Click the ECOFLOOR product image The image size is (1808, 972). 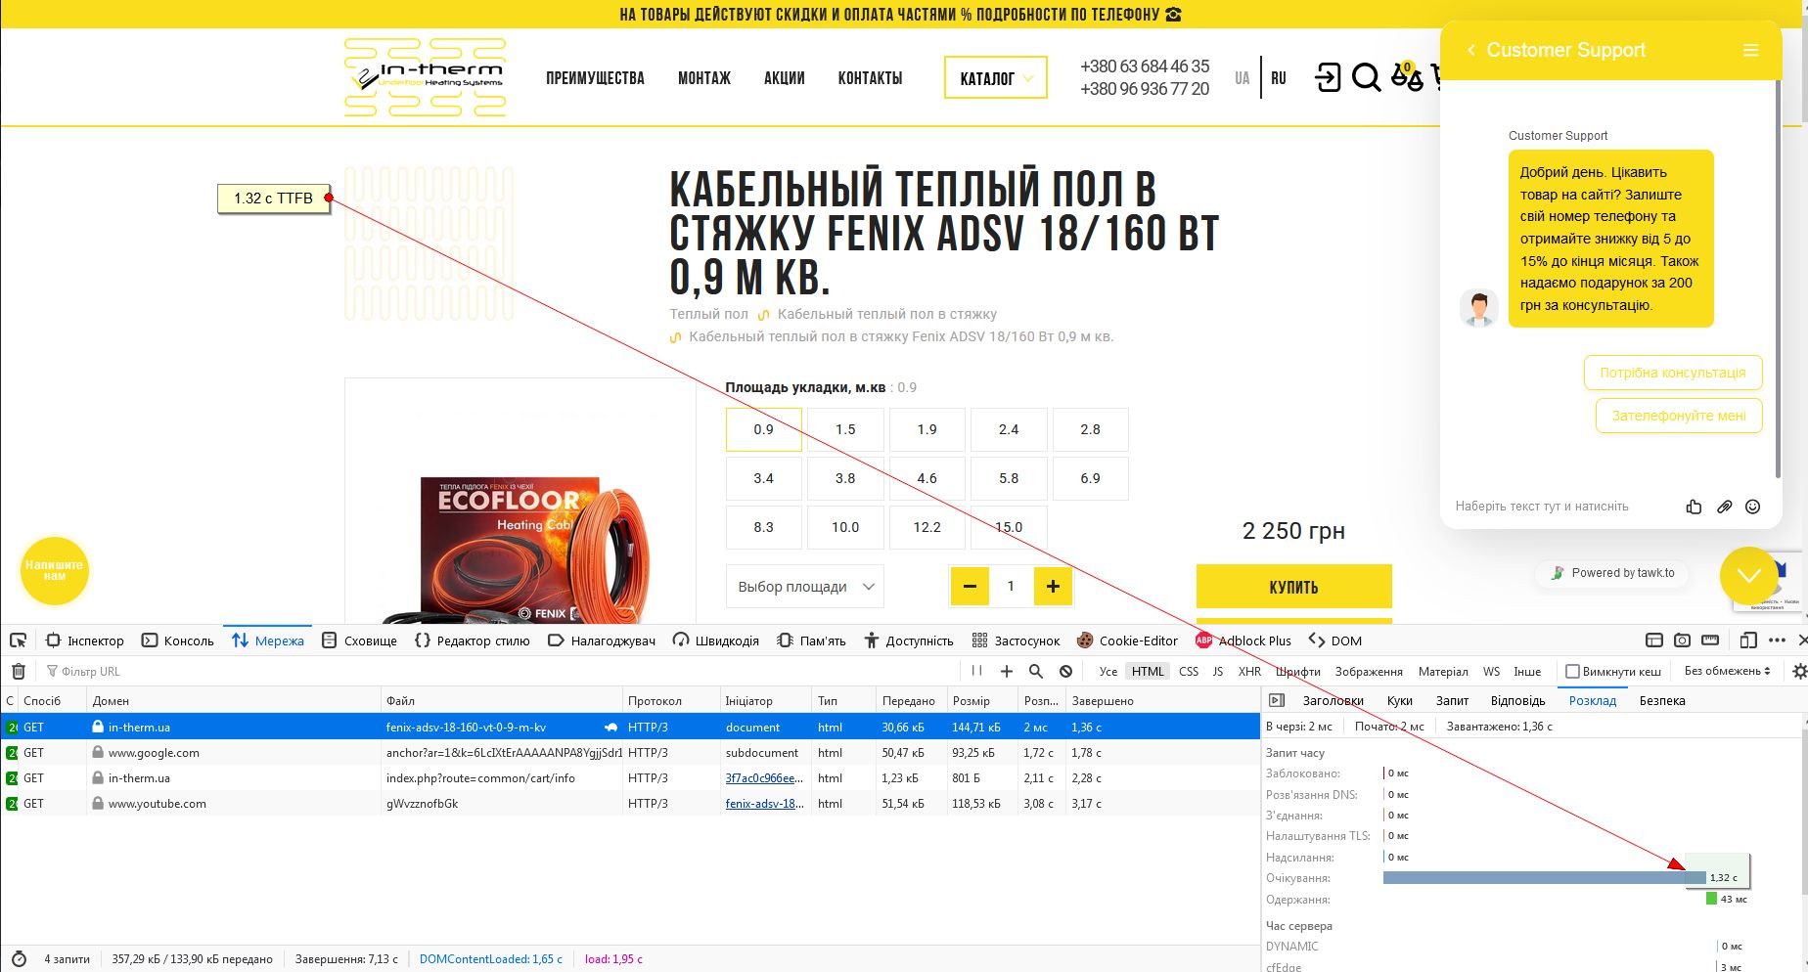(520, 548)
